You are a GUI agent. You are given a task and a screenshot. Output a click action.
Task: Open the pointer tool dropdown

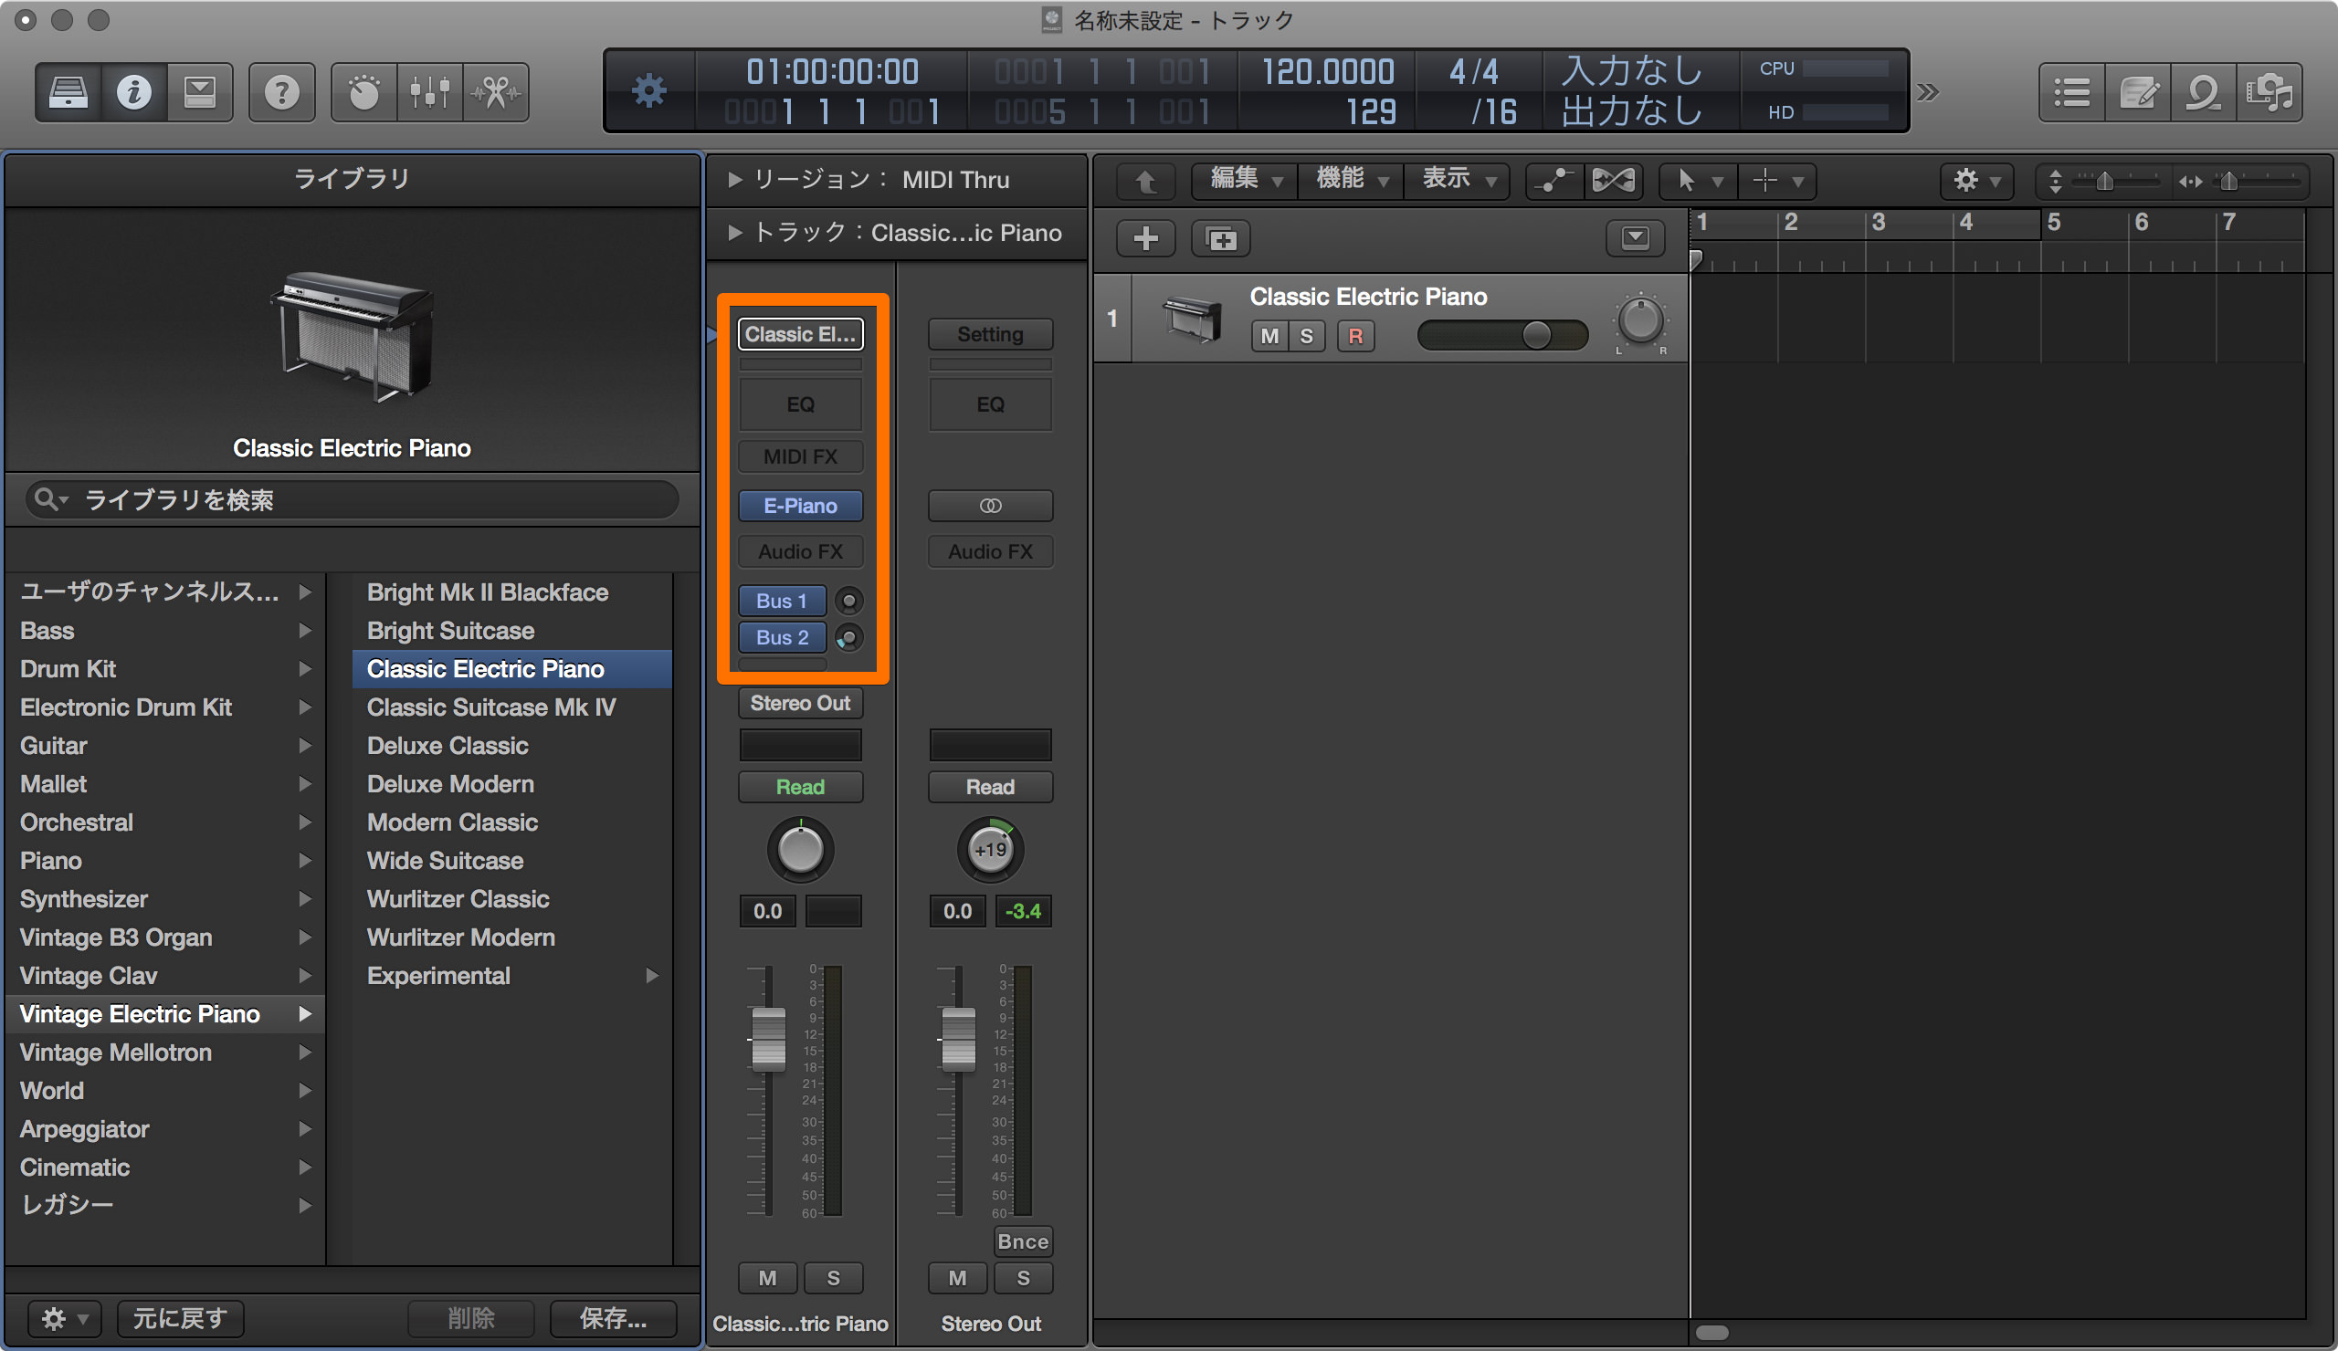[1700, 180]
